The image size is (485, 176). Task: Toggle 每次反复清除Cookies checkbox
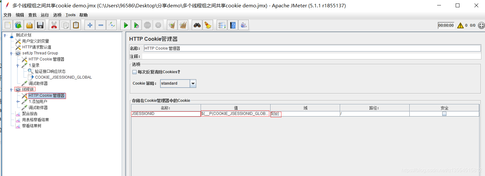click(x=134, y=72)
